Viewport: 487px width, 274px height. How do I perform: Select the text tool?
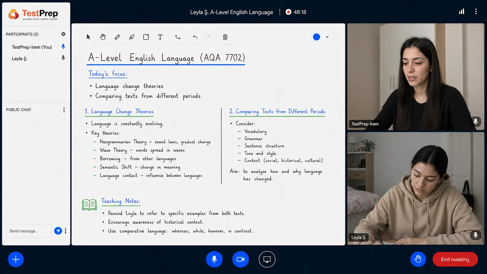(160, 37)
